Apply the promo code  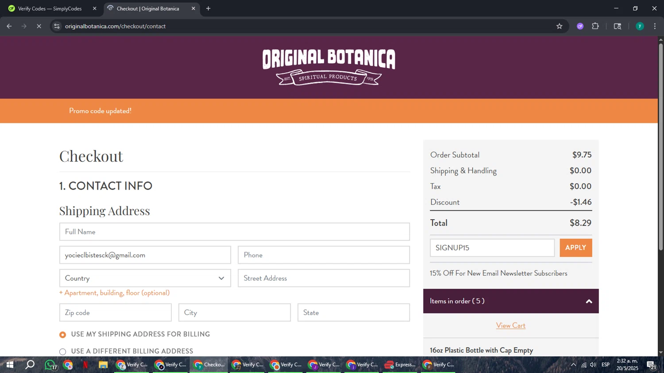click(x=576, y=248)
